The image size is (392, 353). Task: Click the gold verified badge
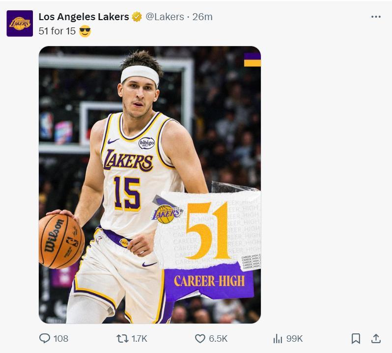pyautogui.click(x=137, y=17)
